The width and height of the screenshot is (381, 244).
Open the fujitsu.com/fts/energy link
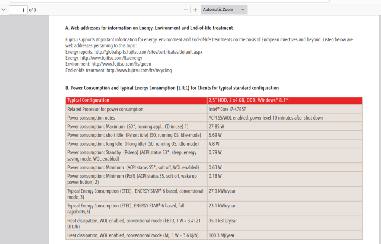111,58
